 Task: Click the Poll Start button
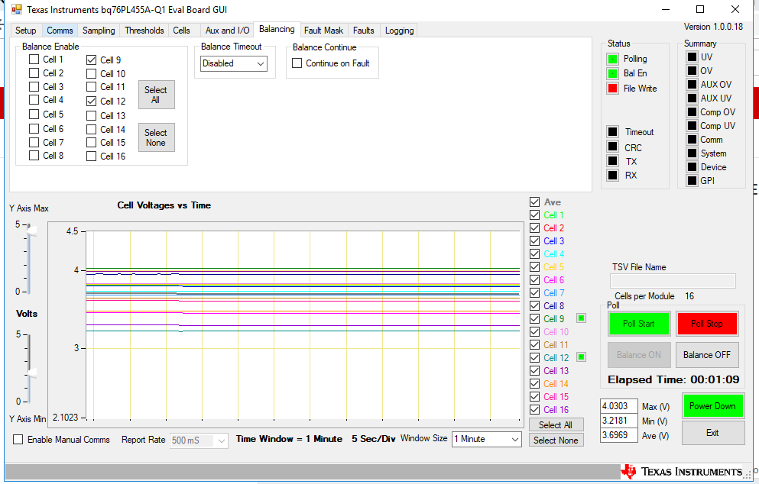tap(639, 324)
